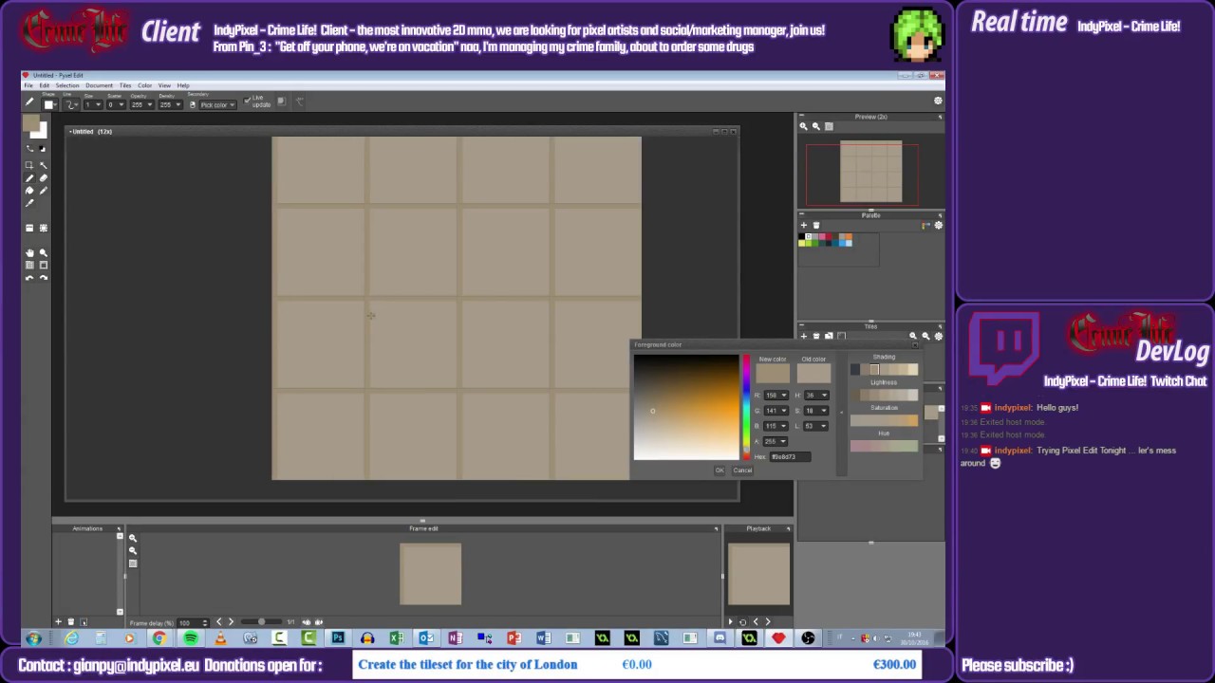1215x683 pixels.
Task: Open Chrome from the Windows taskbar
Action: click(x=159, y=638)
